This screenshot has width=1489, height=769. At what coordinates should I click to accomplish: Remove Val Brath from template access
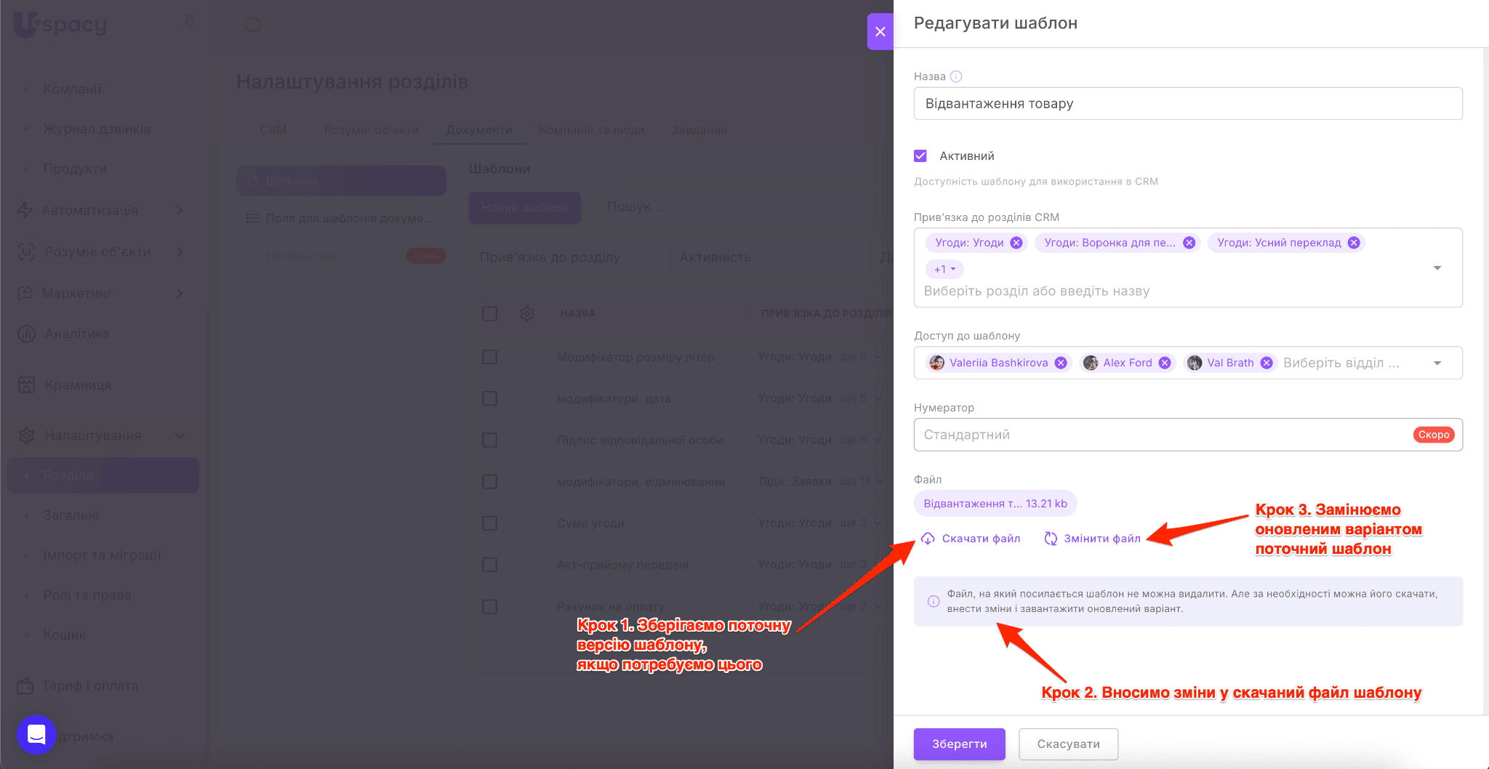[1267, 363]
